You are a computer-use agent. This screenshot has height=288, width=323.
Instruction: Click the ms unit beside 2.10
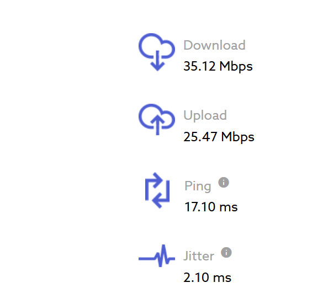click(x=222, y=278)
